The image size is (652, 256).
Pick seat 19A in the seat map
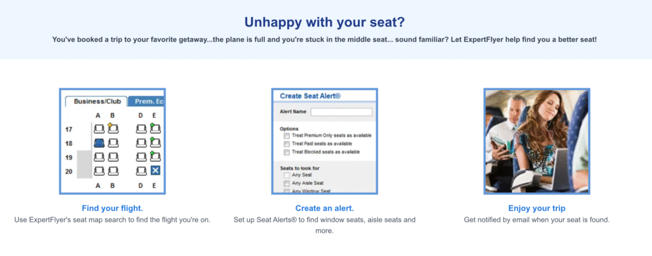[99, 157]
